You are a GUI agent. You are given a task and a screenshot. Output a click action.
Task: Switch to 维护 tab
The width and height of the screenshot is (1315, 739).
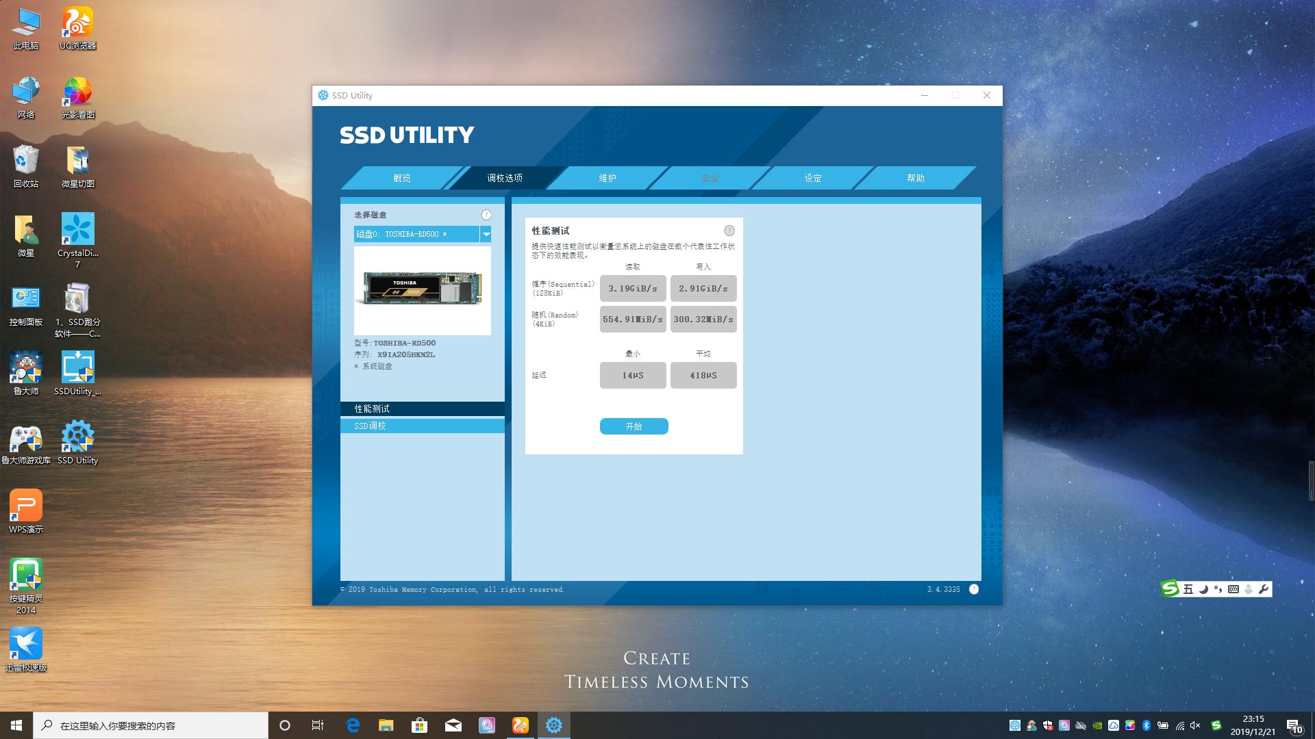(x=607, y=178)
